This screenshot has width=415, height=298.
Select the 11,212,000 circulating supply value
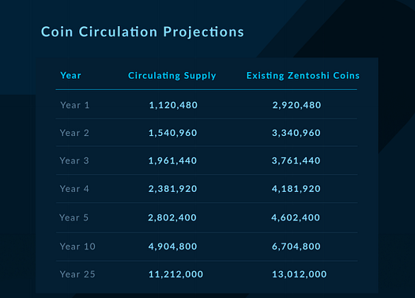(175, 274)
